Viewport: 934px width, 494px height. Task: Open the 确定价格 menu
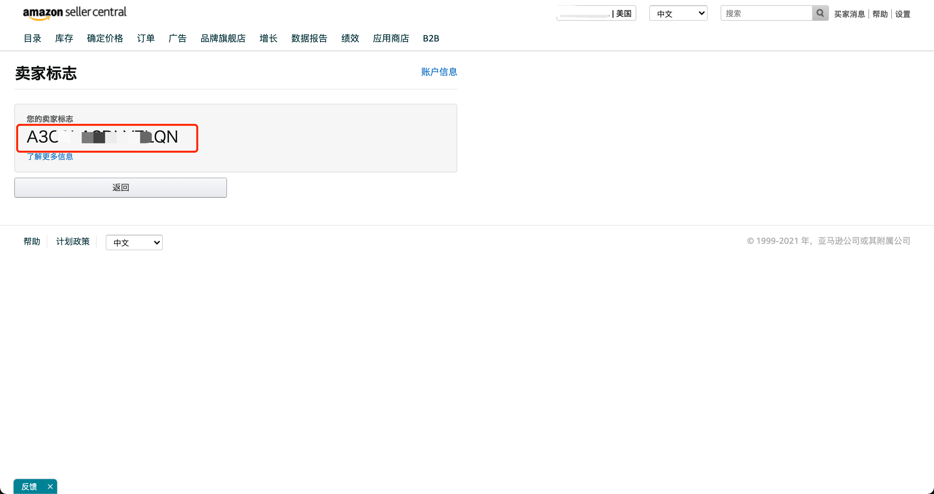click(105, 39)
